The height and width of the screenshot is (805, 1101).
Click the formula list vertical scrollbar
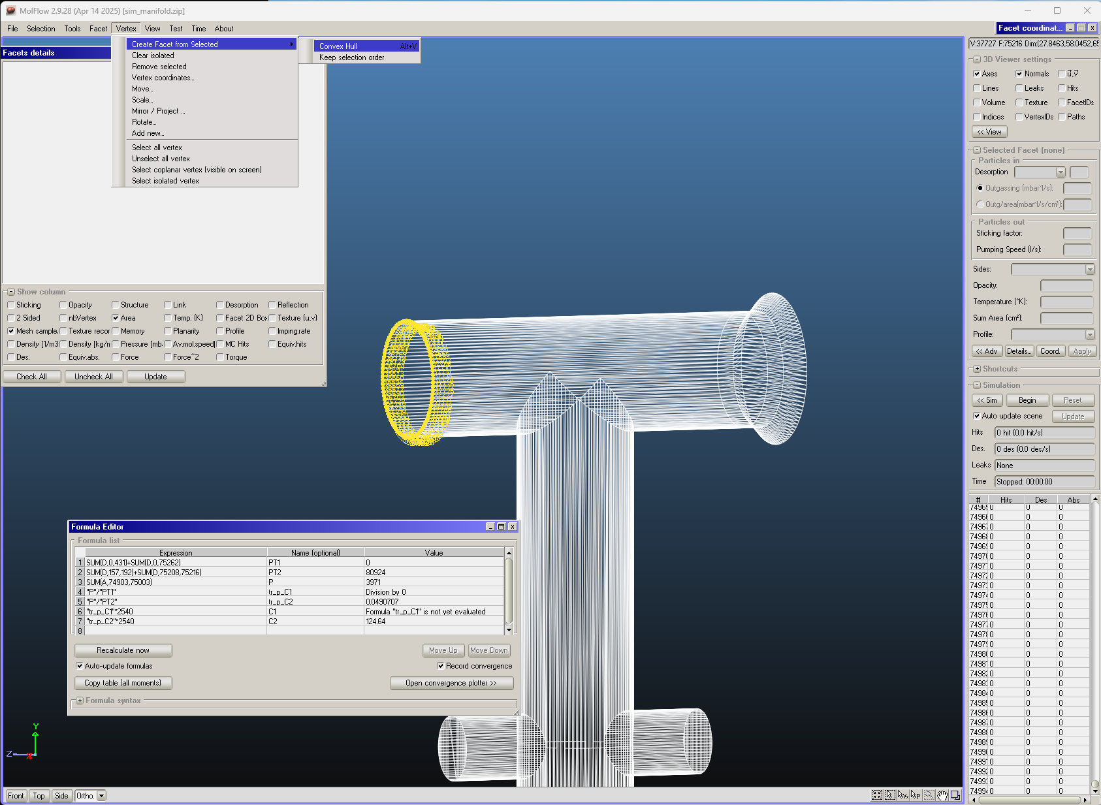[509, 591]
